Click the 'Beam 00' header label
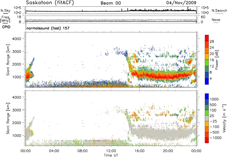This screenshot has width=227, height=157. click(111, 3)
